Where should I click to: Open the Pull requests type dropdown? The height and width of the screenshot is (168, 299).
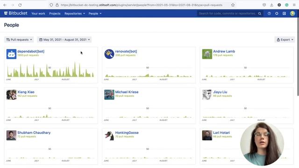click(x=19, y=40)
